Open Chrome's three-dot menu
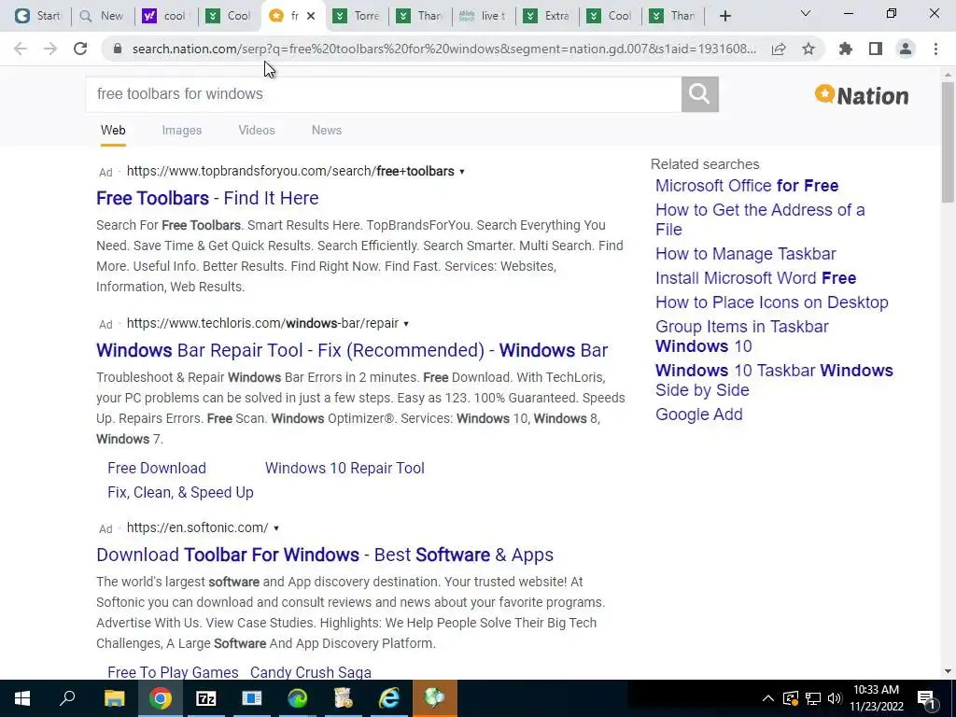Screen dimensions: 956x717 935,49
